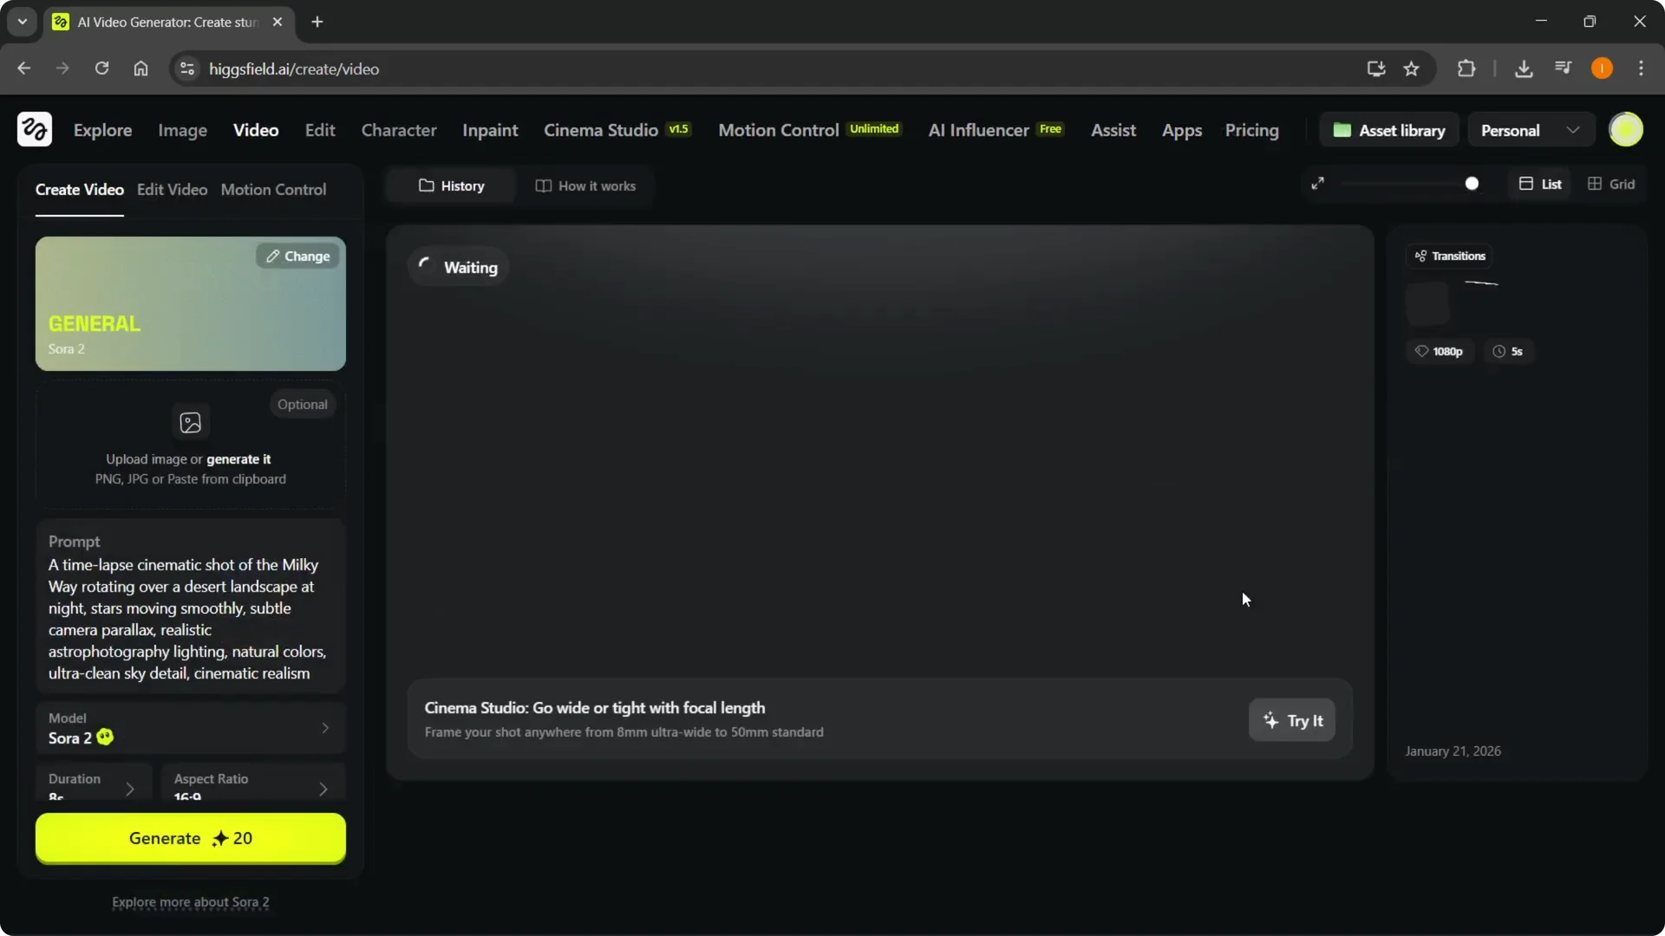Switch to Grid view
This screenshot has height=936, width=1665.
click(1612, 184)
